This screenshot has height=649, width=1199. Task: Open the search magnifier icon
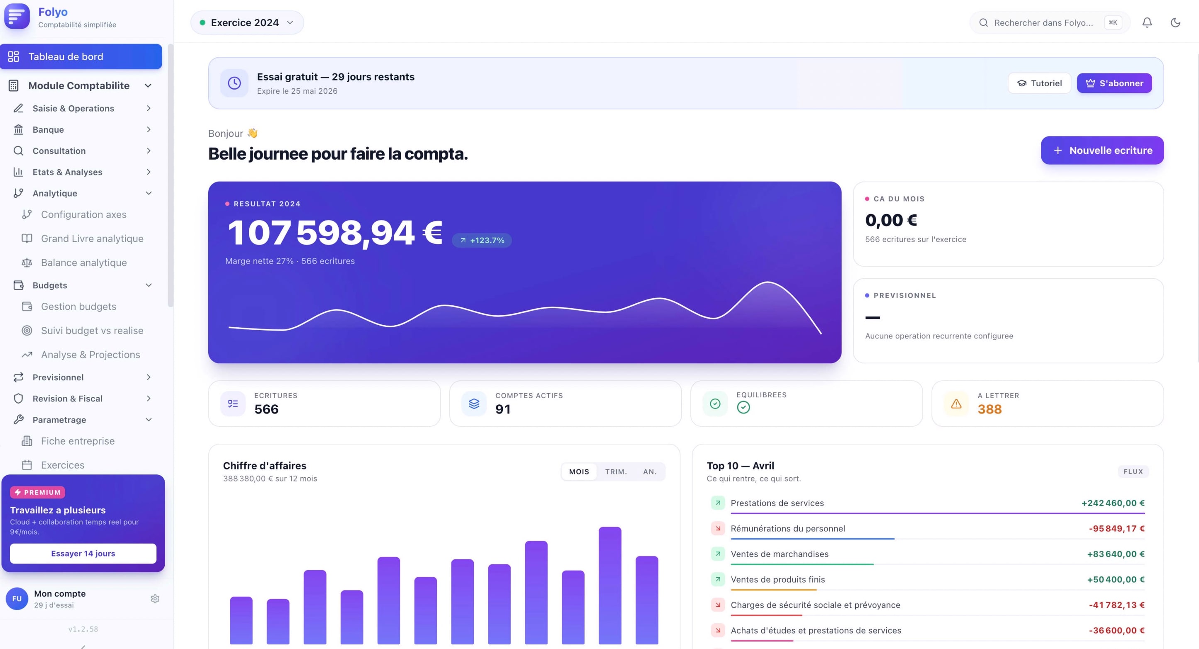[984, 22]
